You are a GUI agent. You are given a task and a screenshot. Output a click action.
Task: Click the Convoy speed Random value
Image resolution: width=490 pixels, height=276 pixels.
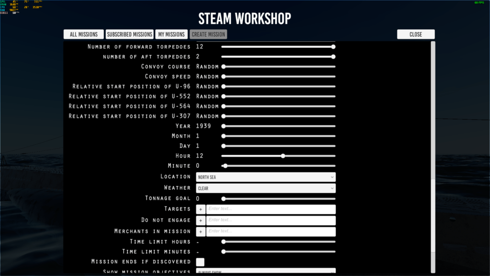(208, 77)
